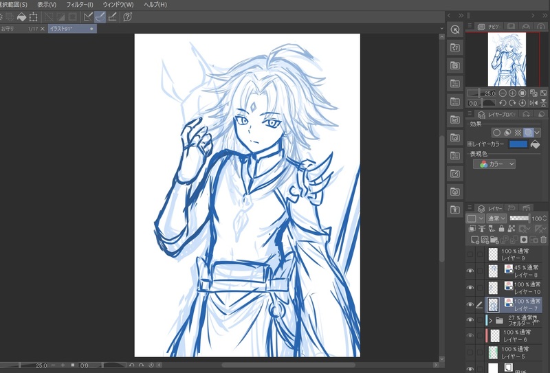Flip canvas horizontally in Navigator
Viewport: 550px width, 373px height.
pyautogui.click(x=533, y=103)
